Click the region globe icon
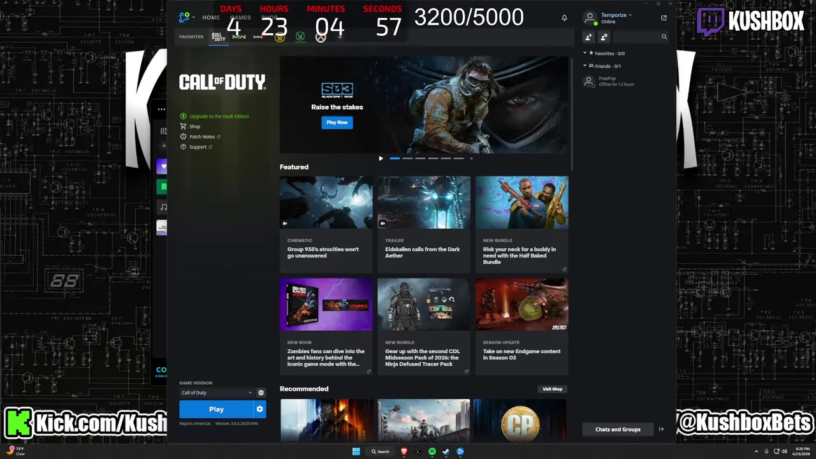Viewport: 816px width, 459px height. coord(261,393)
